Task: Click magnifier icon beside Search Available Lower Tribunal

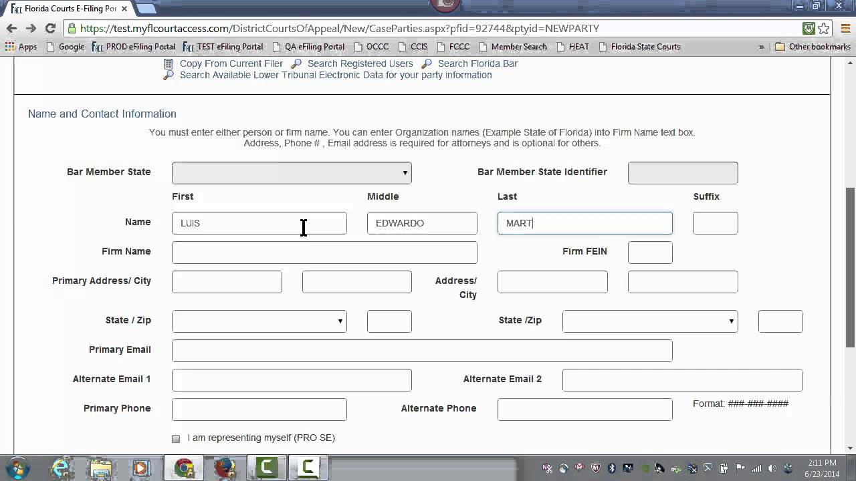Action: [169, 75]
